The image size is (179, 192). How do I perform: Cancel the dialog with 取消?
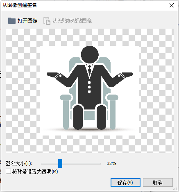158,183
